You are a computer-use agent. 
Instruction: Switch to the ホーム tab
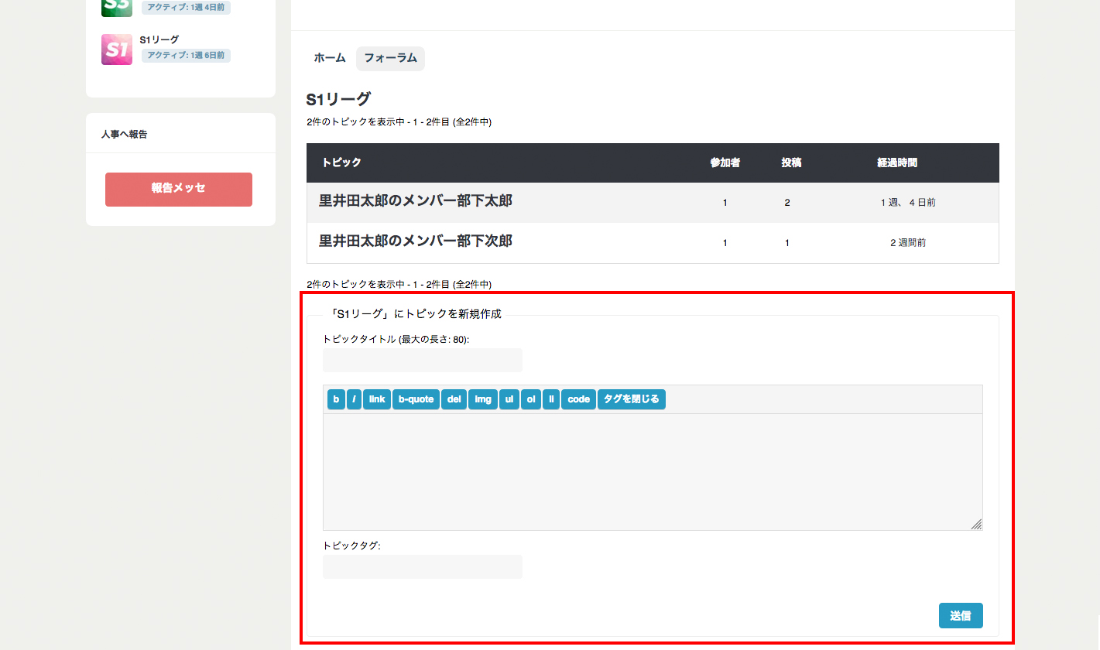pyautogui.click(x=330, y=58)
